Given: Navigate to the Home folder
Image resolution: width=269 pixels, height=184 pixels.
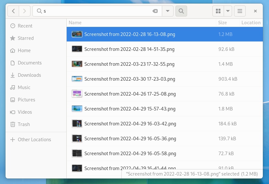Looking at the screenshot, I should [24, 51].
